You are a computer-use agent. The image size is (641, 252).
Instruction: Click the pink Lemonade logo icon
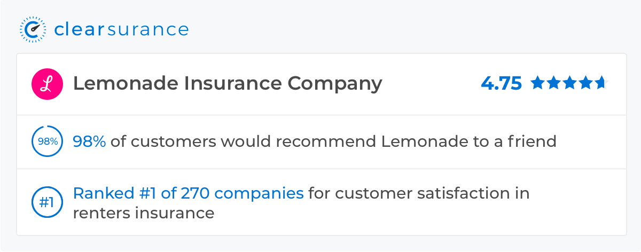coord(47,84)
